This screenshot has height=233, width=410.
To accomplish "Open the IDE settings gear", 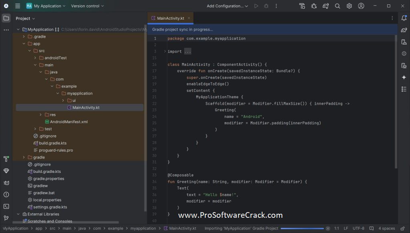I will [x=349, y=6].
